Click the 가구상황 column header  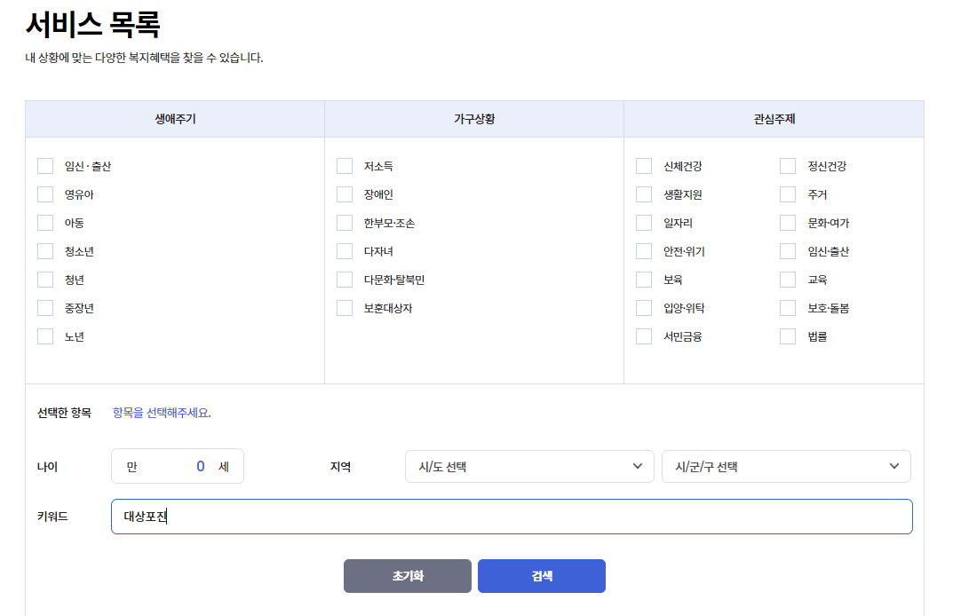click(474, 119)
